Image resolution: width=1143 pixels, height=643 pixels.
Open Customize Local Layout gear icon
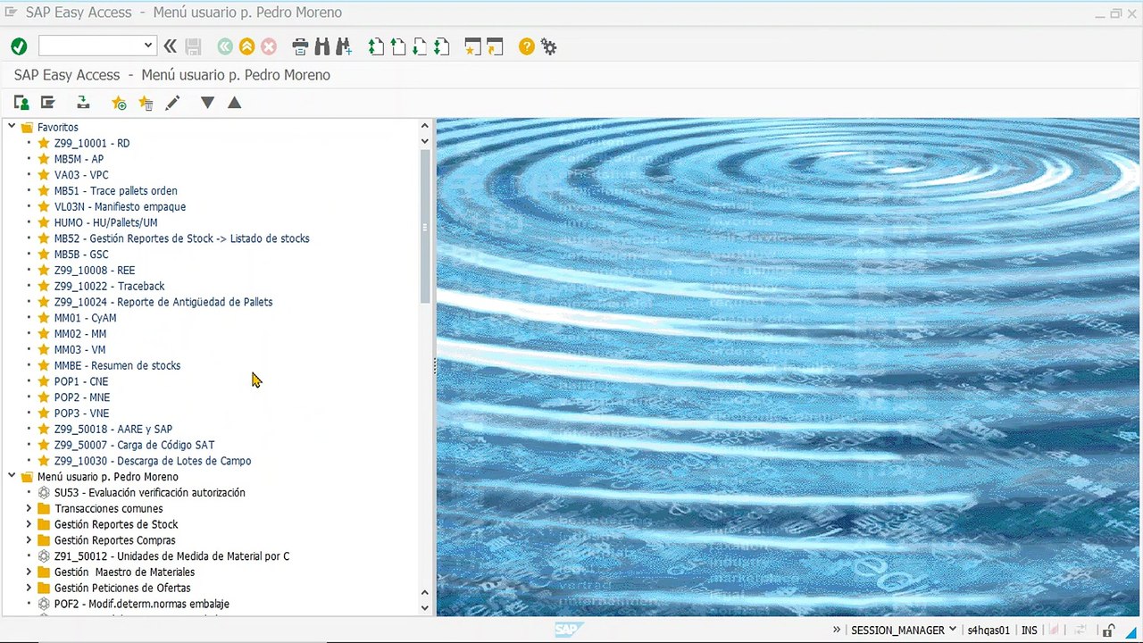coord(548,46)
